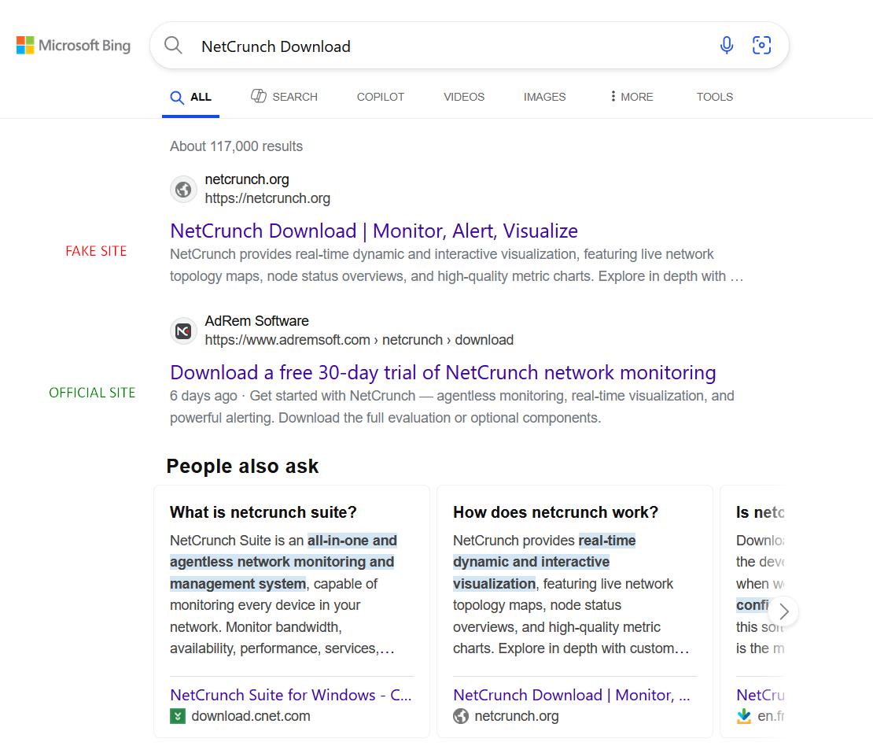Select the ALL results tab
This screenshot has width=873, height=746.
coord(190,97)
